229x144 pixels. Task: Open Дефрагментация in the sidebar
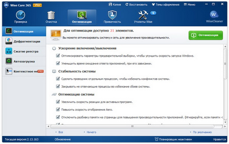(24, 41)
